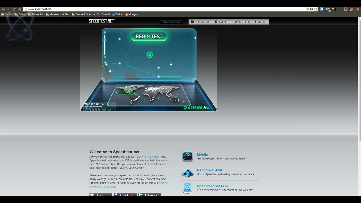Select the green triangle server marker
Viewport: 361px width, 203px height.
coord(150,55)
